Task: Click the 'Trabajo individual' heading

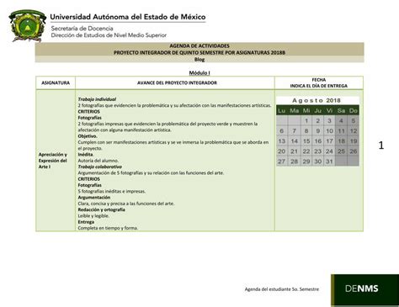Action: pyautogui.click(x=97, y=99)
